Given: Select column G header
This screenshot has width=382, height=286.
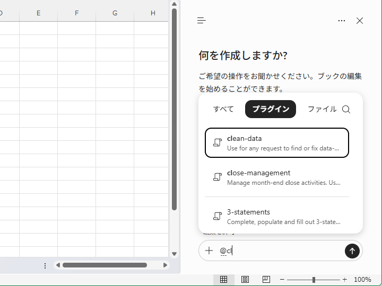Looking at the screenshot, I should coord(115,13).
